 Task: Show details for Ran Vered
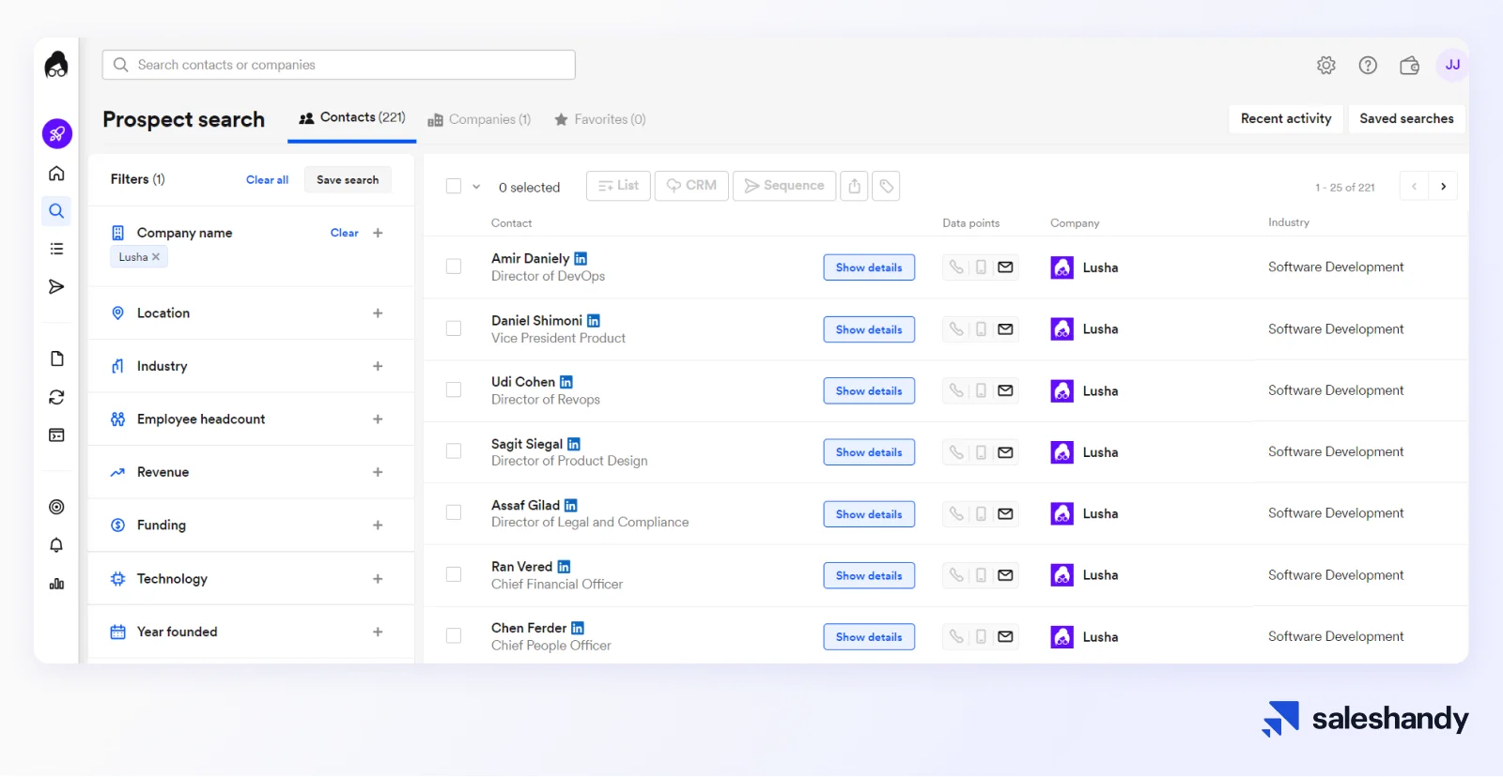[869, 575]
